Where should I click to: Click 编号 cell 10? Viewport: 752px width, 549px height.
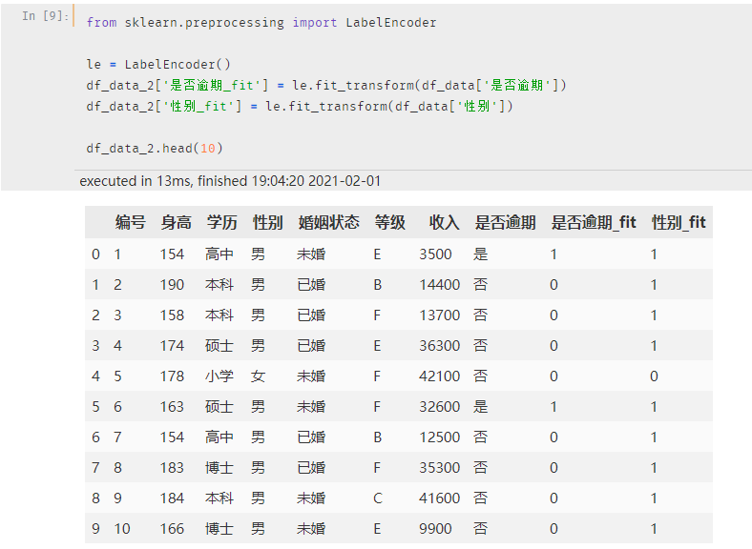122,528
